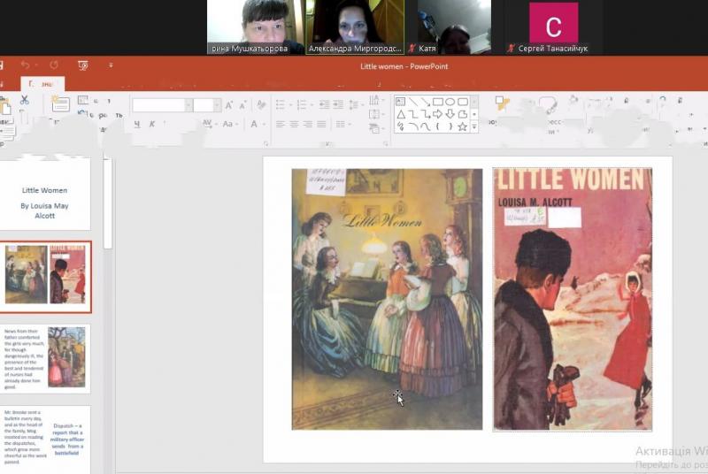This screenshot has height=474, width=708.
Task: Select slide thumbnail 'News from their father'
Action: tap(45, 358)
